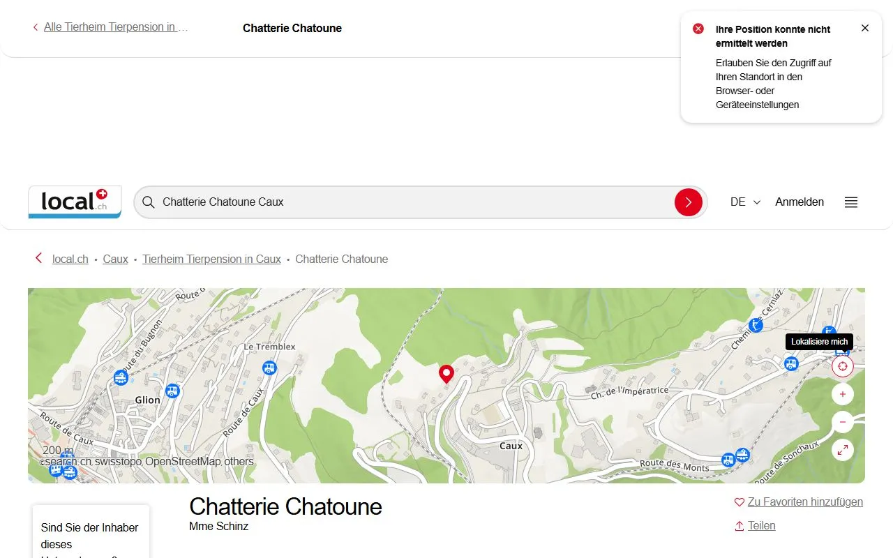Open the local.ch homepage via logo
893x558 pixels.
point(75,202)
